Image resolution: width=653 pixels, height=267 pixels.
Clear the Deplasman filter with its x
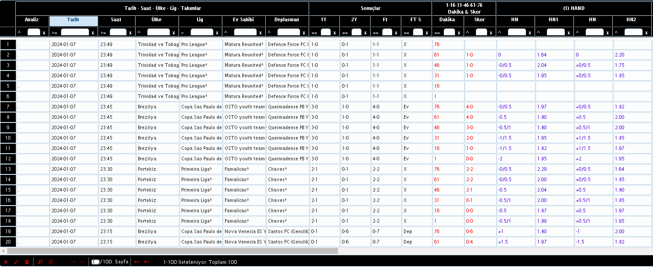(304, 33)
